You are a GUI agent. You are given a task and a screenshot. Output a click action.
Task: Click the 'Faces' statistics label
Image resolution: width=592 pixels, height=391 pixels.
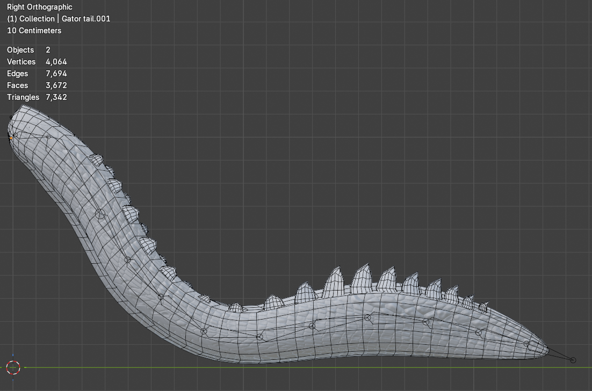17,85
